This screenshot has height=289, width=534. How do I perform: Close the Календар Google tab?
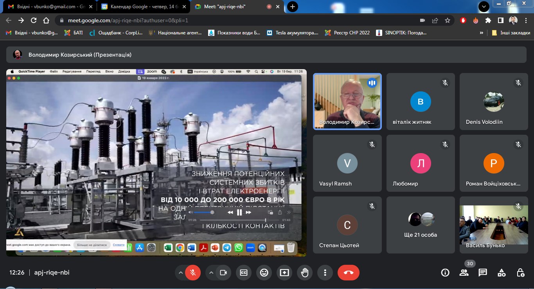pos(184,7)
